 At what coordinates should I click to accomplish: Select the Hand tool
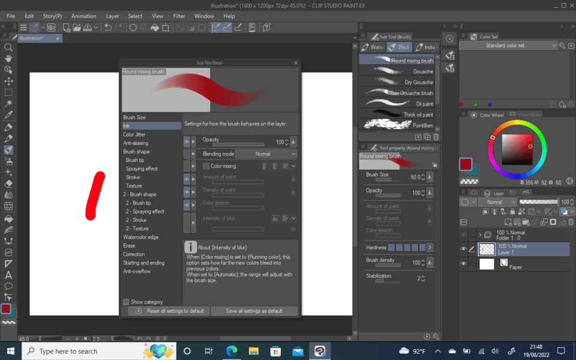[8, 58]
